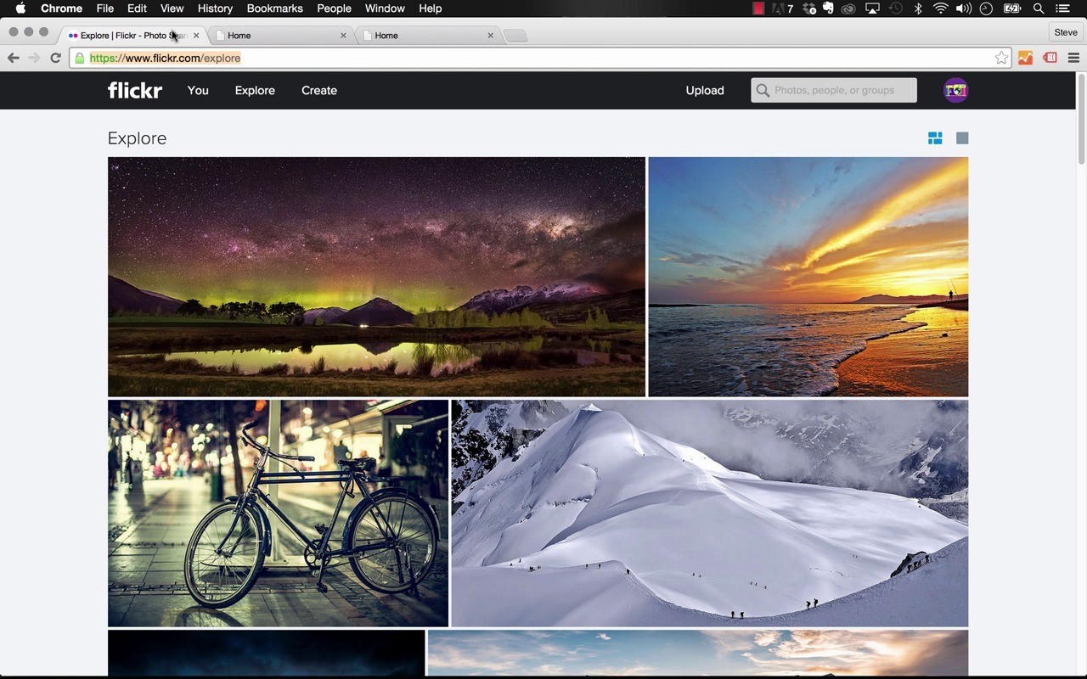Click the magnifier icon in Flickr search

(x=763, y=90)
